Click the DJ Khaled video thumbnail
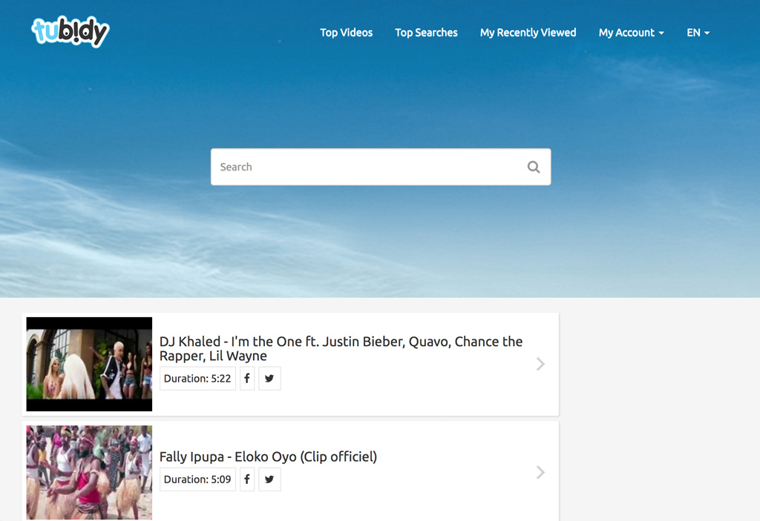The width and height of the screenshot is (760, 521). click(x=89, y=364)
